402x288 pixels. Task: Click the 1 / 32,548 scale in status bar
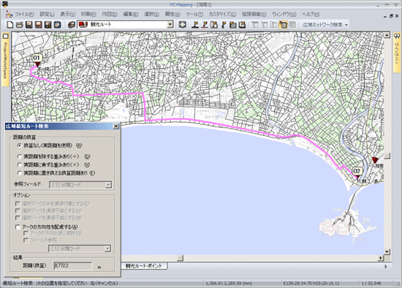(x=371, y=284)
